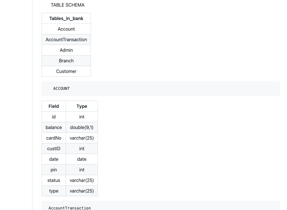Select the custID field cell
The width and height of the screenshot is (287, 210).
[54, 148]
